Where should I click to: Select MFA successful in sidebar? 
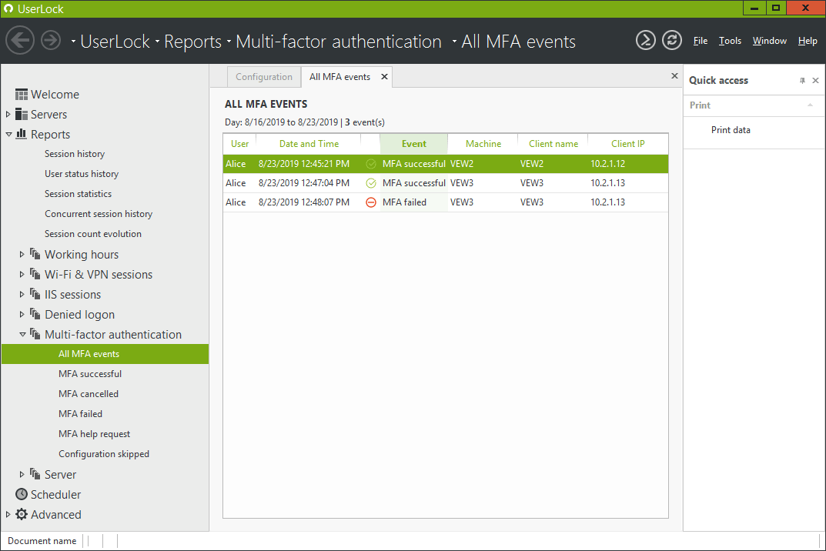click(x=90, y=374)
